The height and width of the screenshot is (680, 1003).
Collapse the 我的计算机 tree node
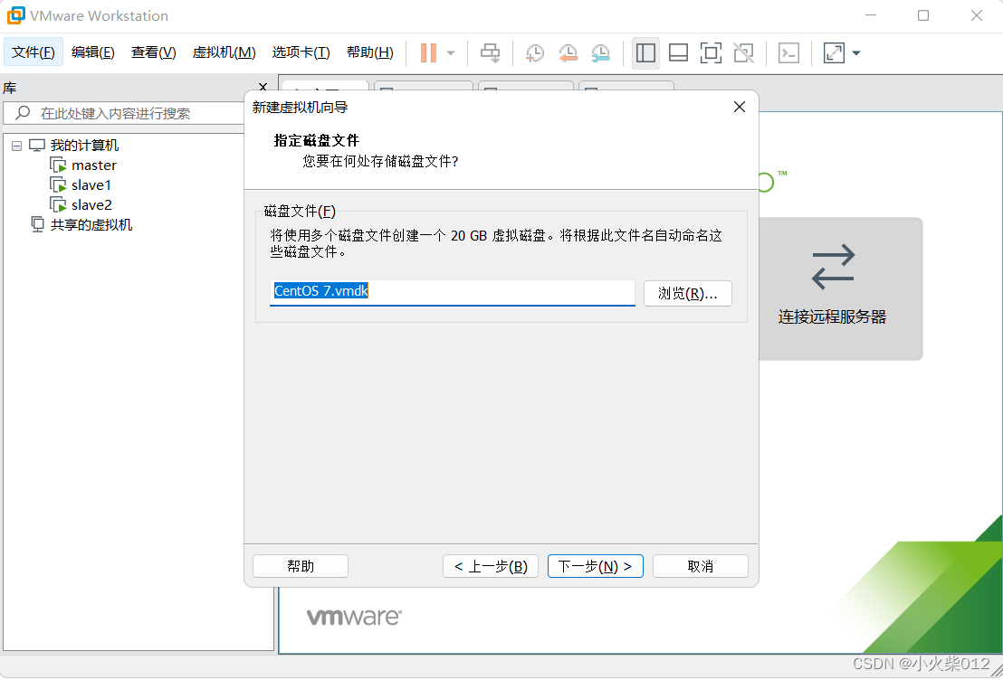pos(16,146)
